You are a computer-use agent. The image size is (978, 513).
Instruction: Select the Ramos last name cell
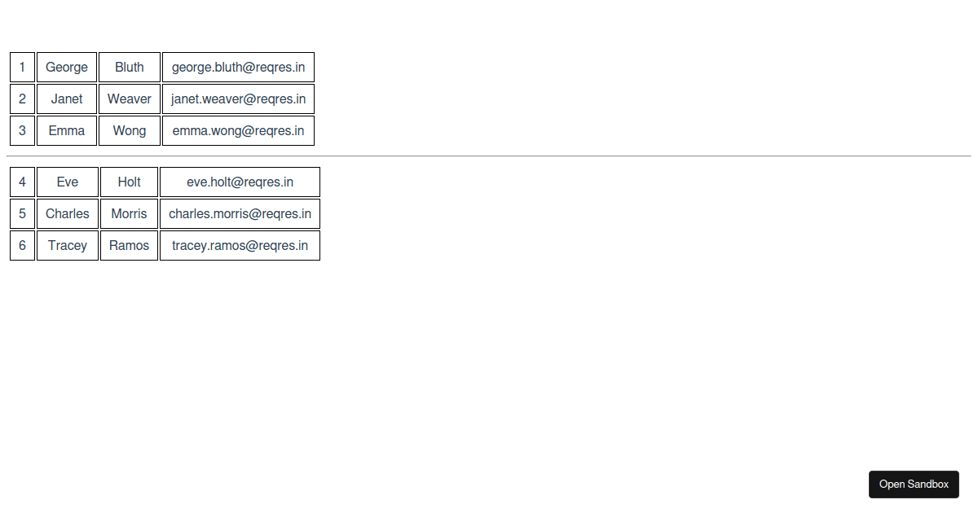coord(129,246)
